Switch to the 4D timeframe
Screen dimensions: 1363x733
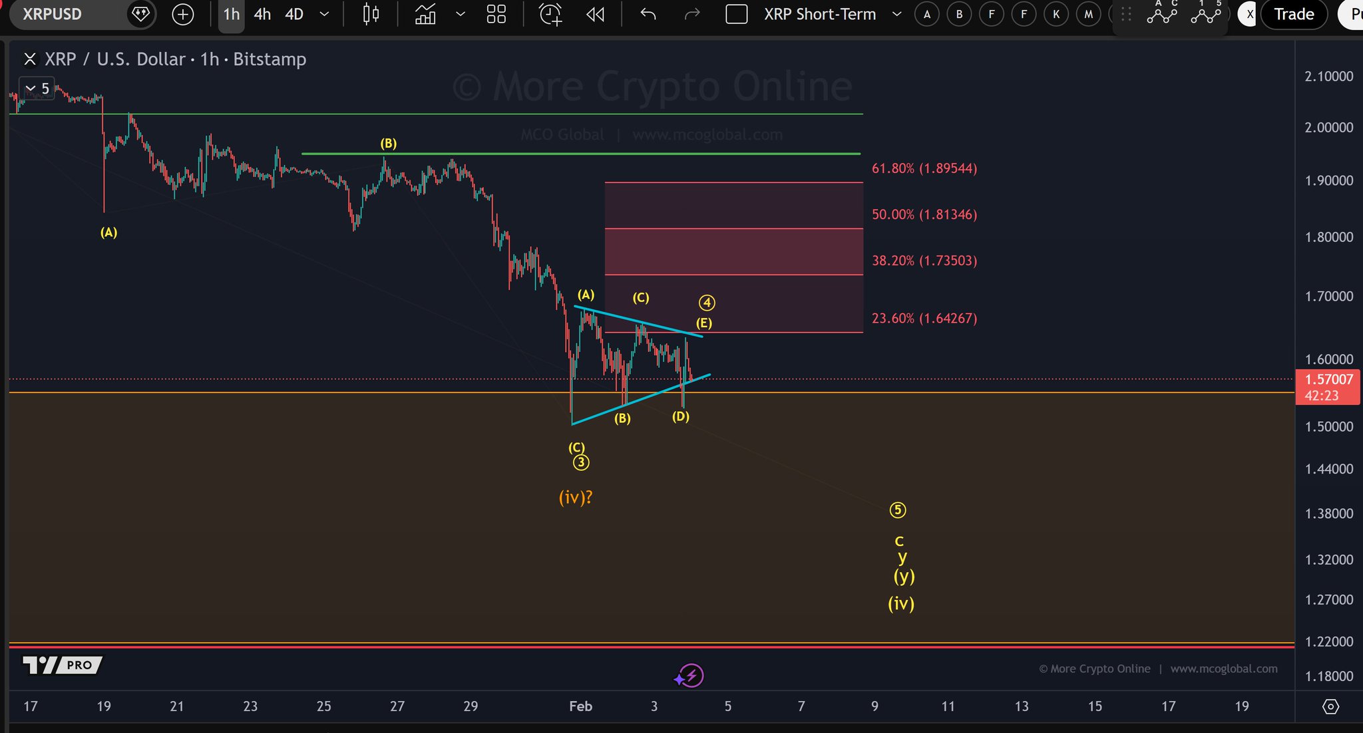point(294,15)
